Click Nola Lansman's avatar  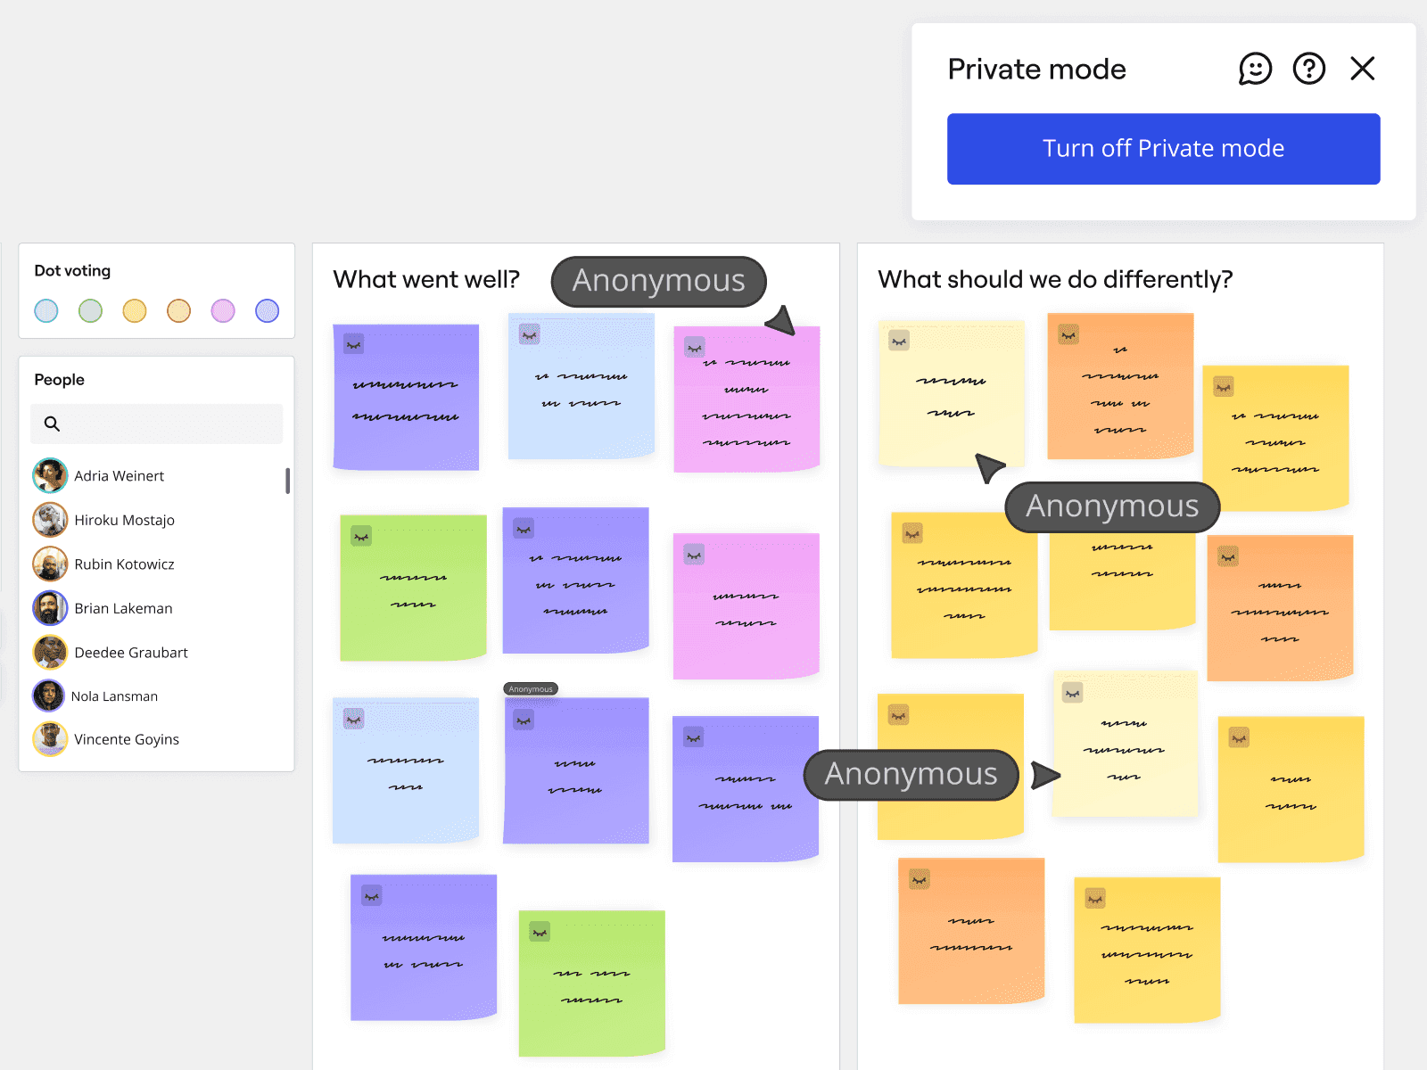49,696
